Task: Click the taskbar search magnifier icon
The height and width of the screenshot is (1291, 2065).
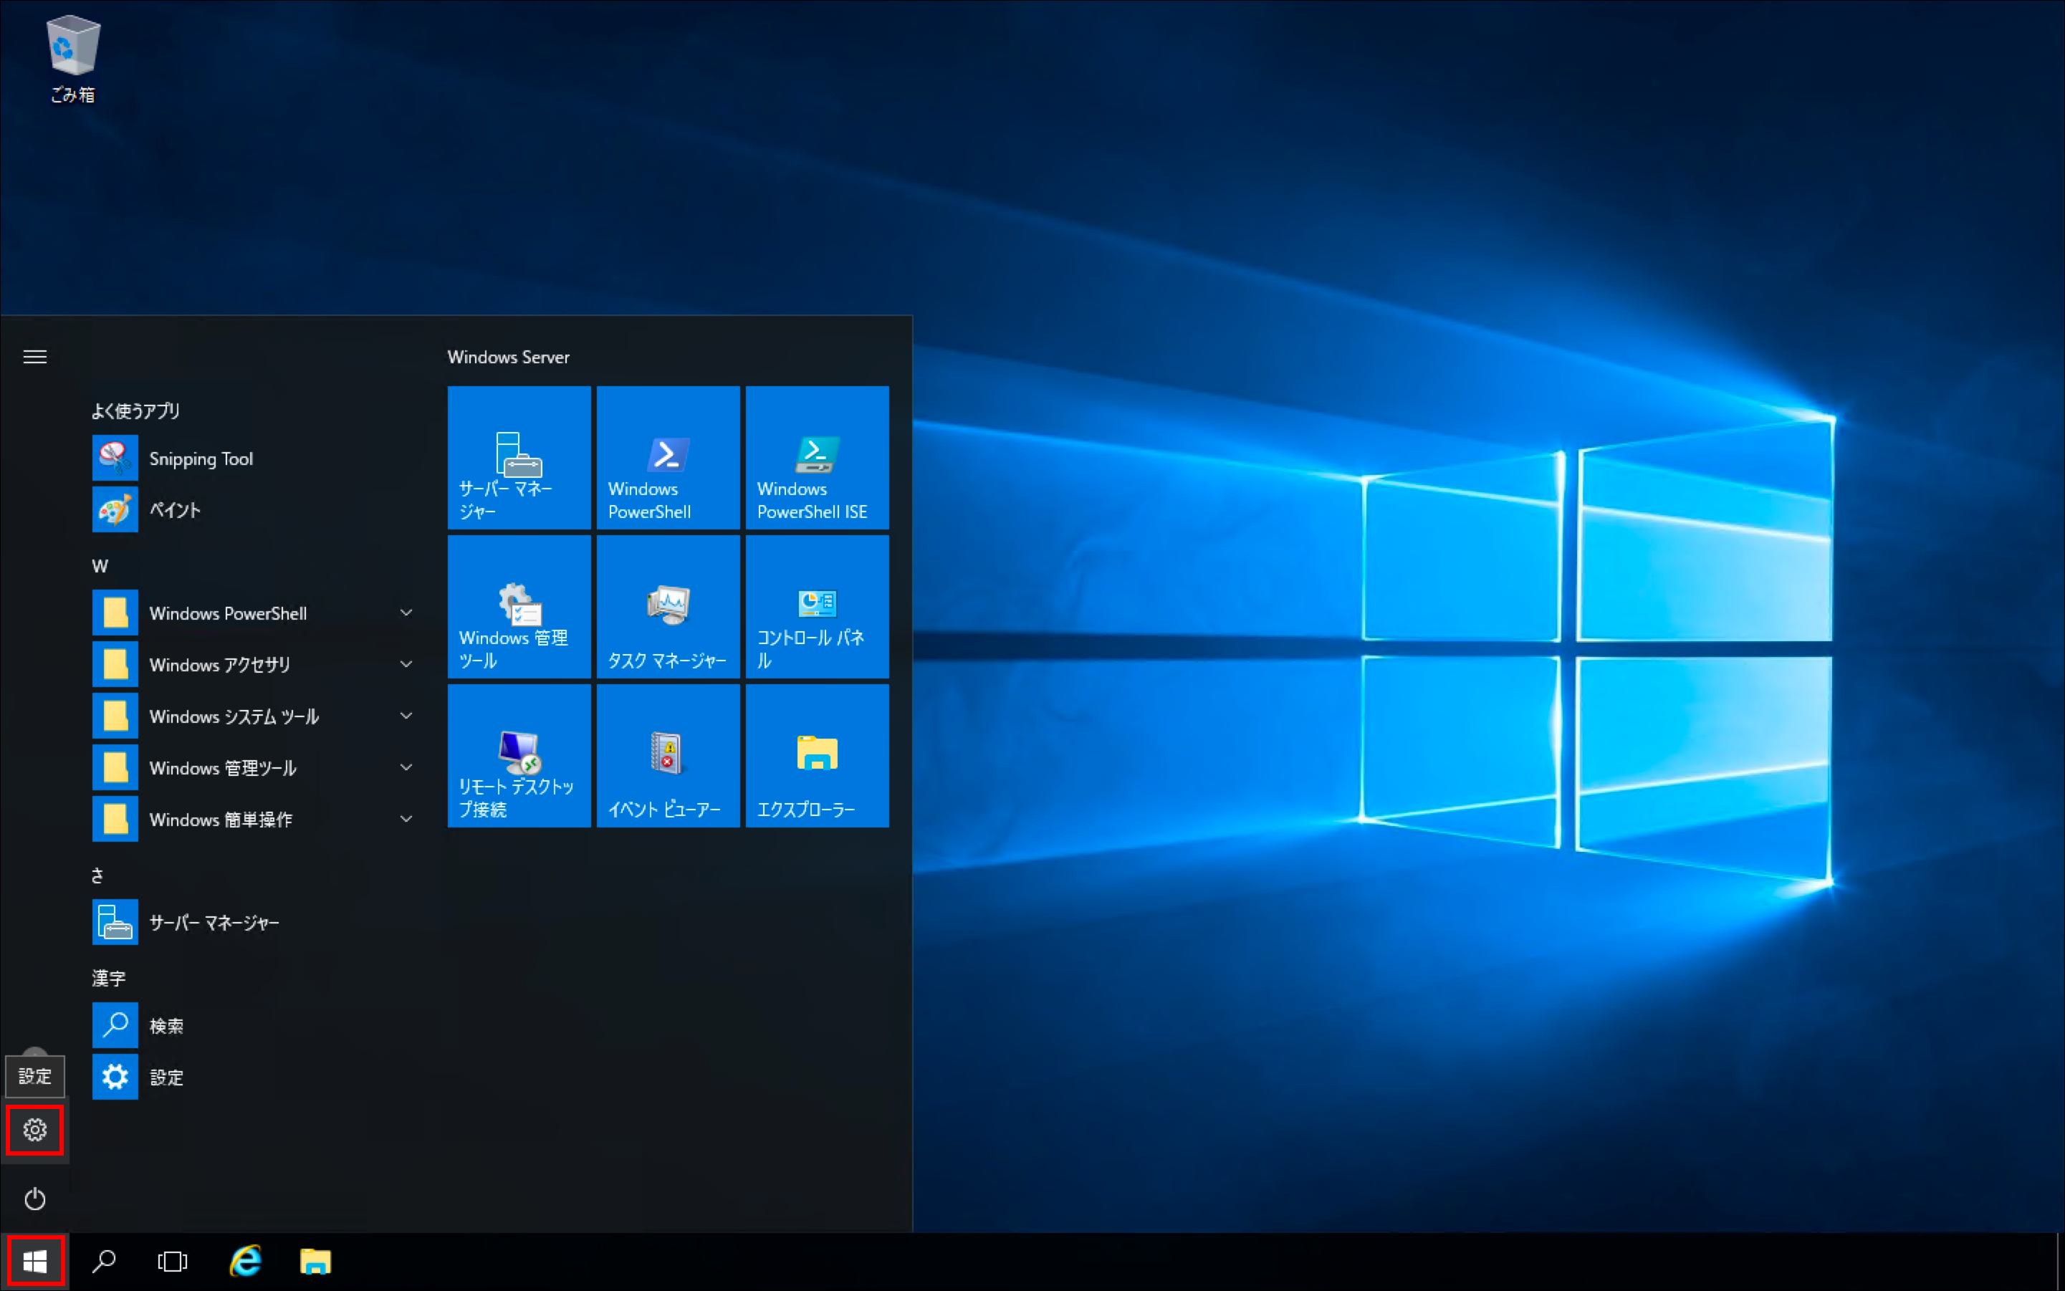Action: 104,1261
